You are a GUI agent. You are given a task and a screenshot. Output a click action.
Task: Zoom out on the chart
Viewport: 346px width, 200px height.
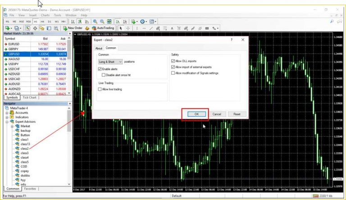click(x=102, y=22)
